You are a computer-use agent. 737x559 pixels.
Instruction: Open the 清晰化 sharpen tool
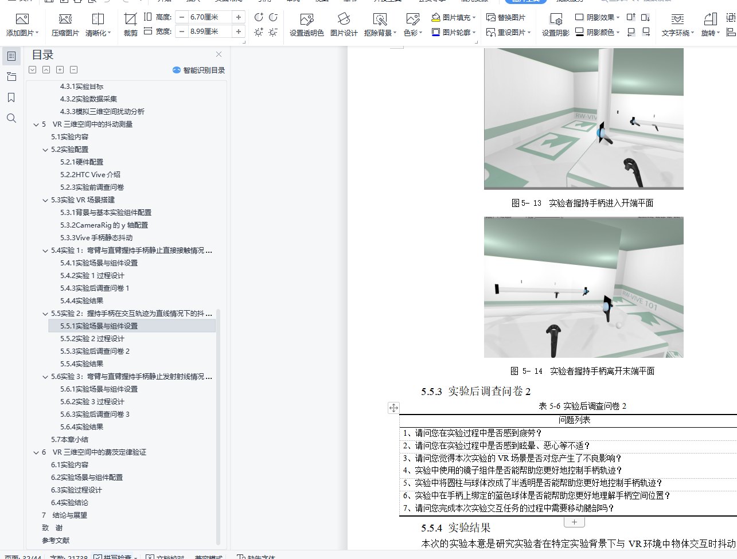click(98, 25)
